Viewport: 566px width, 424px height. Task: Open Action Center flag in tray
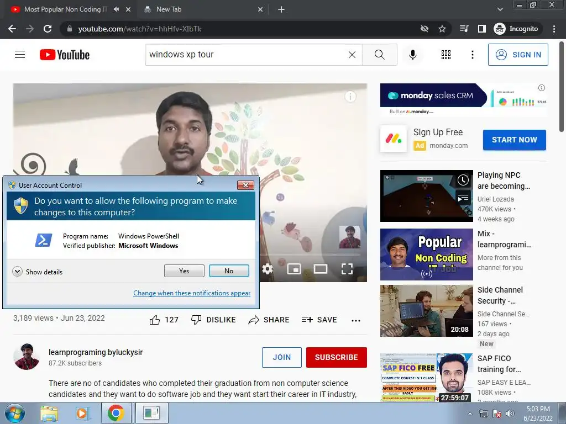[497, 414]
